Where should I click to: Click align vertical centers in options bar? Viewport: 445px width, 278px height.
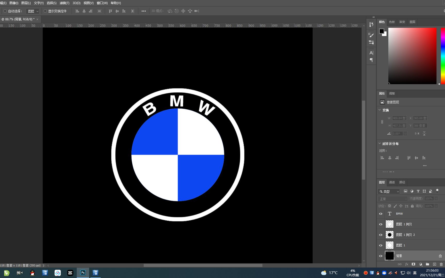point(117,11)
